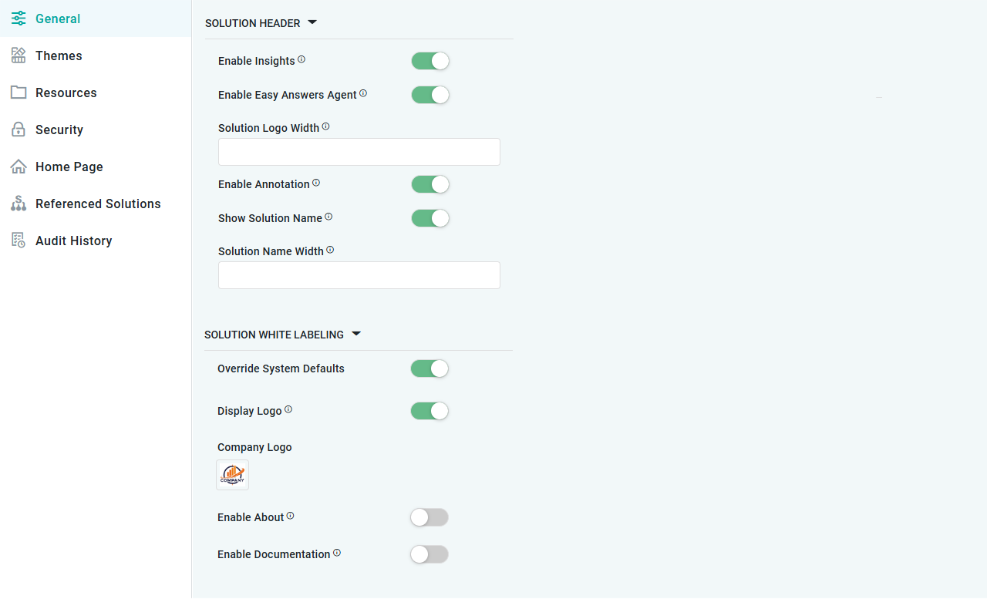Click the Audit History icon
The height and width of the screenshot is (599, 987).
(19, 241)
